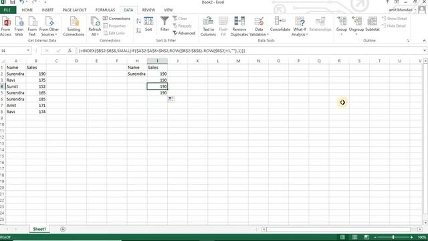Click the Connections button in ribbon
This screenshot has height=241, width=428.
tap(116, 19)
